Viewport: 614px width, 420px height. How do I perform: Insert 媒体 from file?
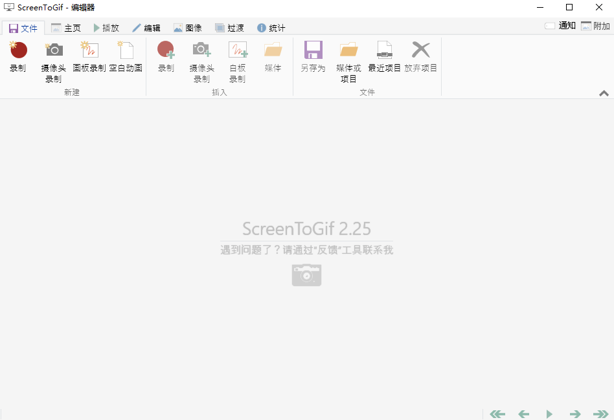(273, 57)
